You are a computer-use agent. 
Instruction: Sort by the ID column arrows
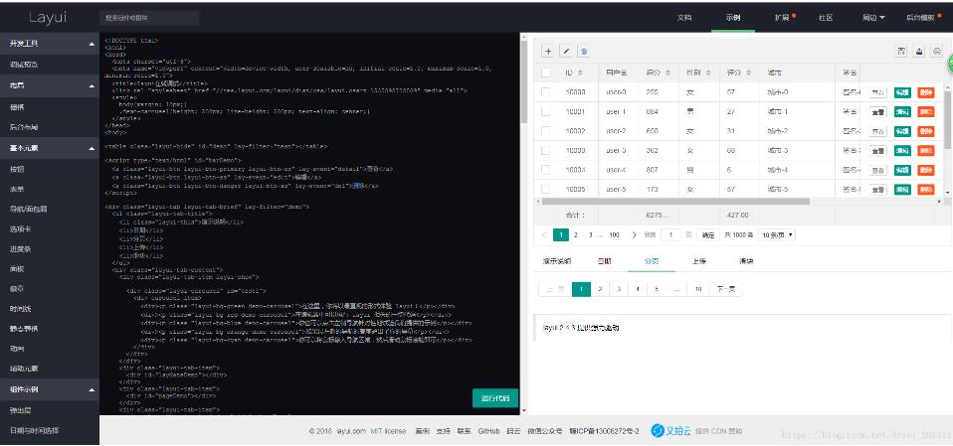pyautogui.click(x=580, y=73)
